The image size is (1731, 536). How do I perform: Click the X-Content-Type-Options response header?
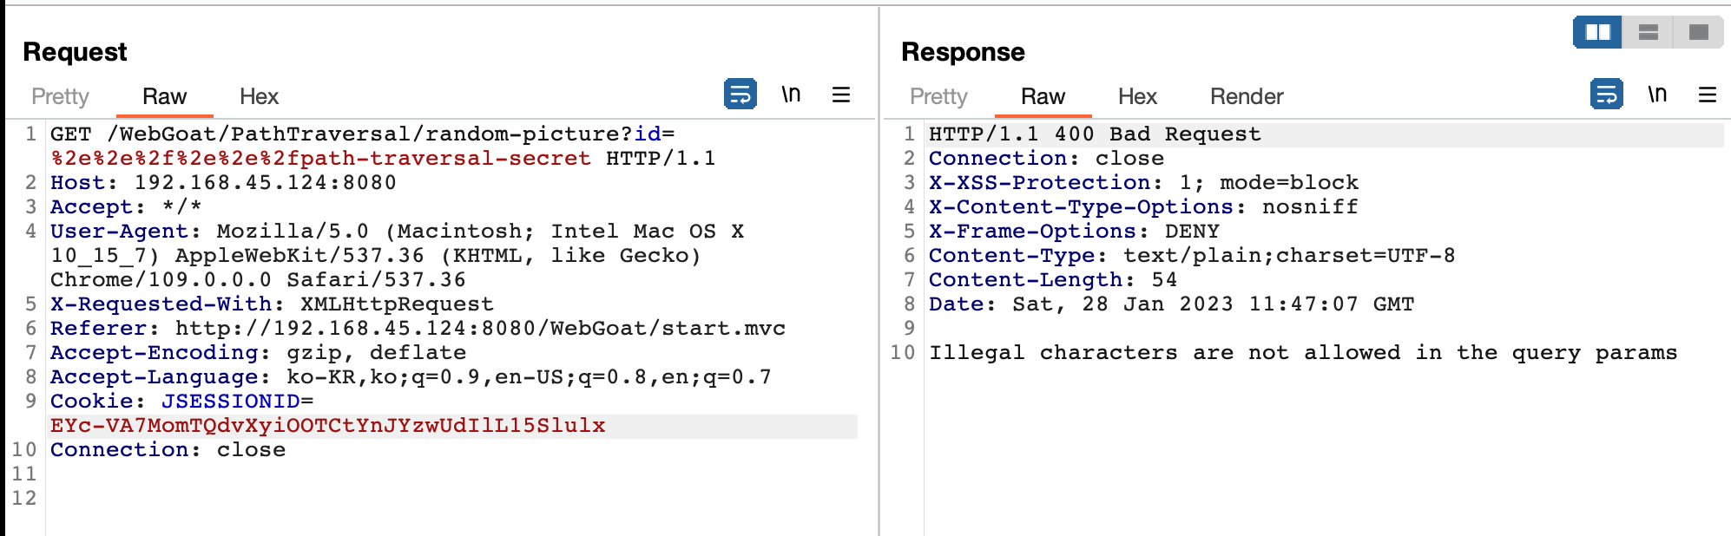pos(1143,207)
